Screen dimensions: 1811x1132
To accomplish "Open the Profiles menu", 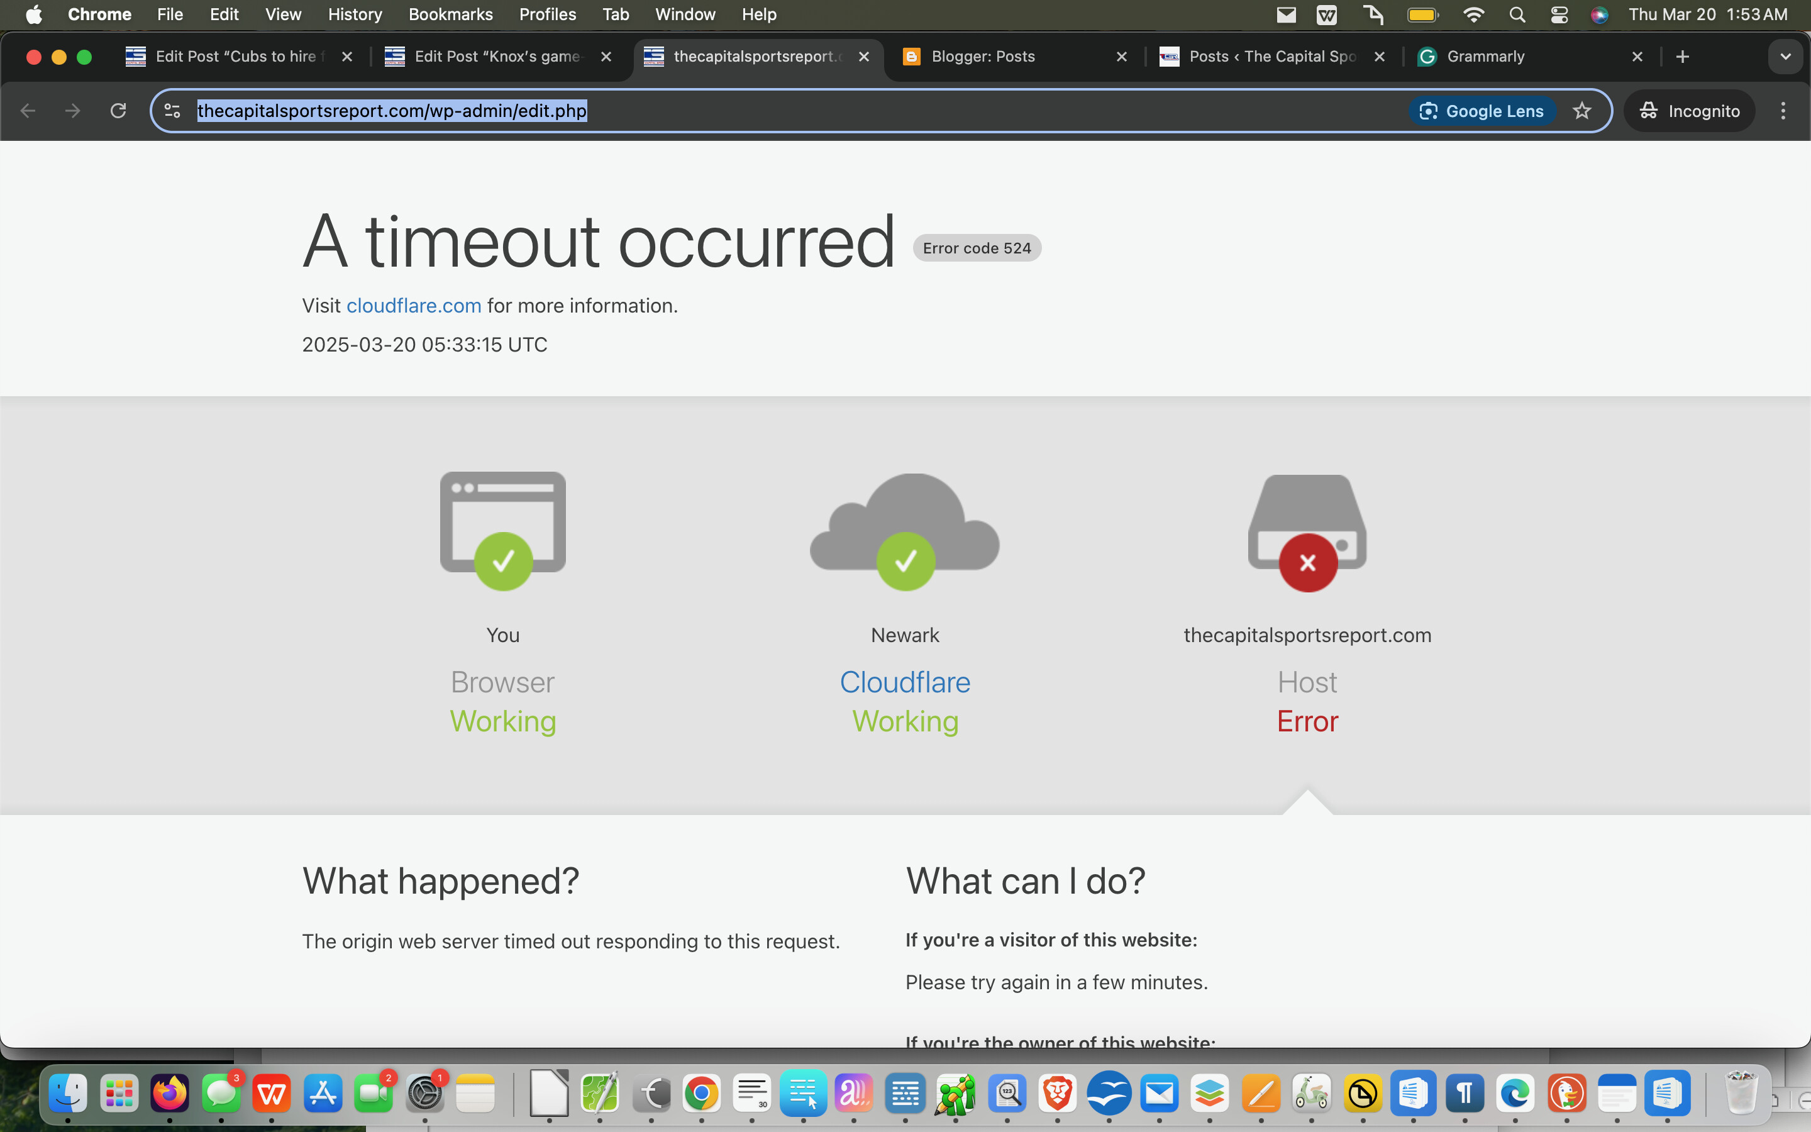I will tap(547, 14).
